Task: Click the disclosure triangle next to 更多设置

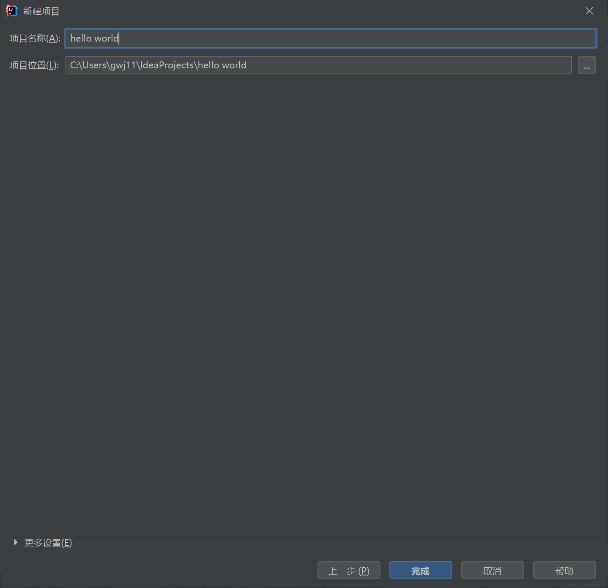Action: coord(16,542)
